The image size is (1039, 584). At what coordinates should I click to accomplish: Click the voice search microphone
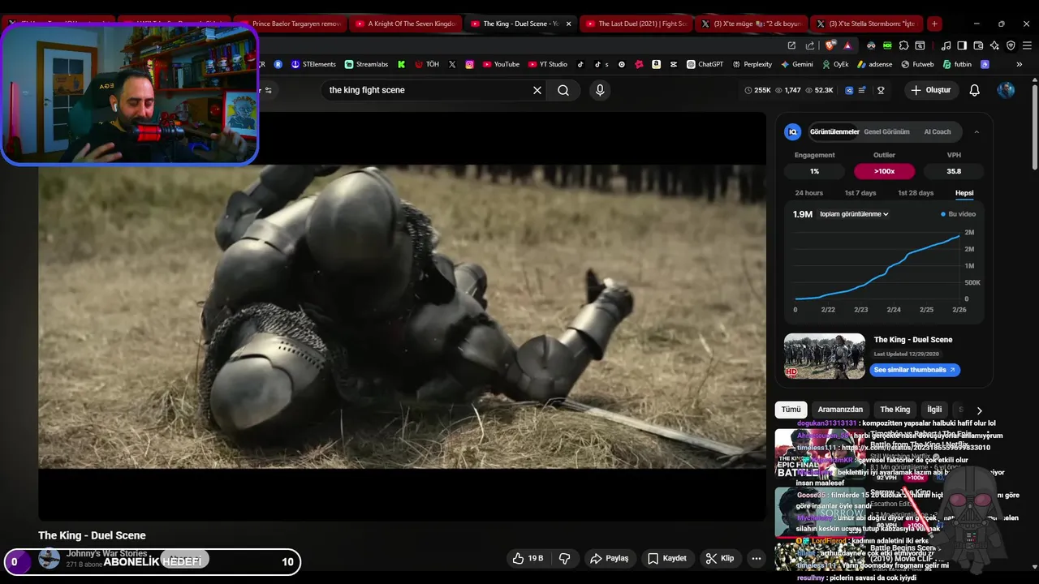pos(600,90)
